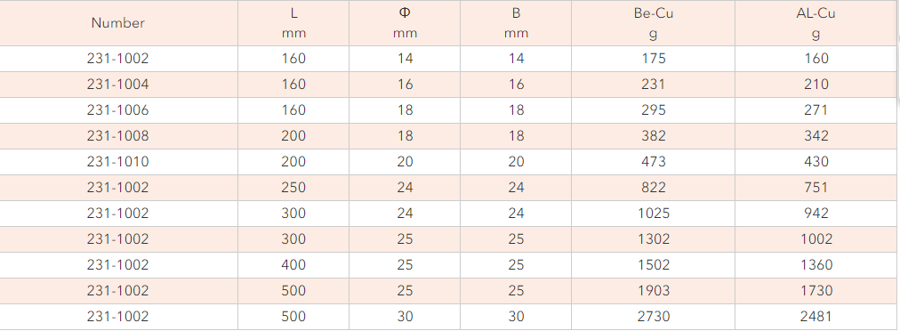Select part number 231-1004 cell
900x331 pixels.
tap(118, 85)
